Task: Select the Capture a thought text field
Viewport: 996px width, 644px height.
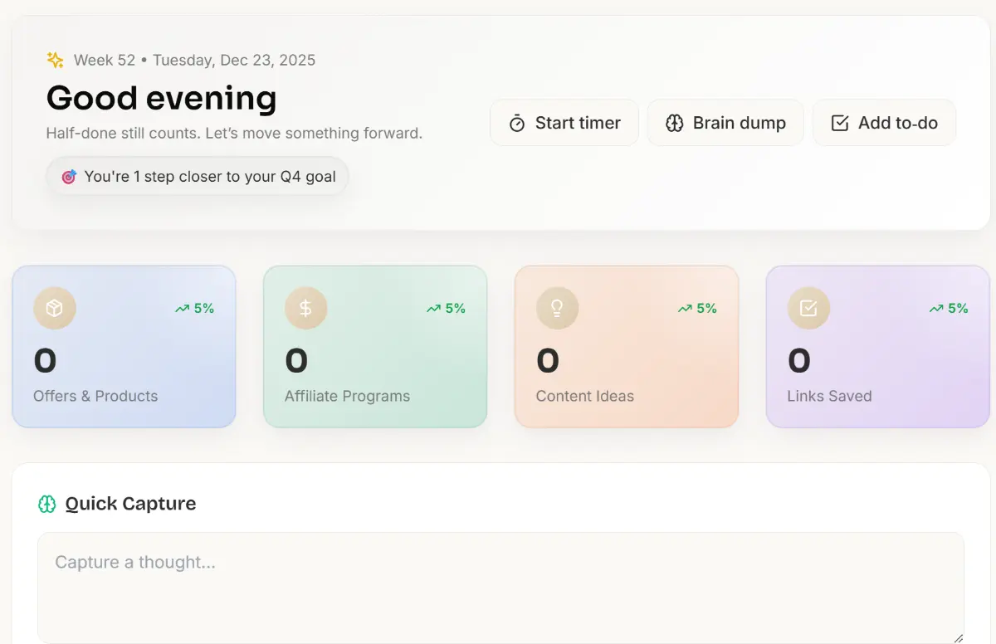Action: [x=498, y=581]
